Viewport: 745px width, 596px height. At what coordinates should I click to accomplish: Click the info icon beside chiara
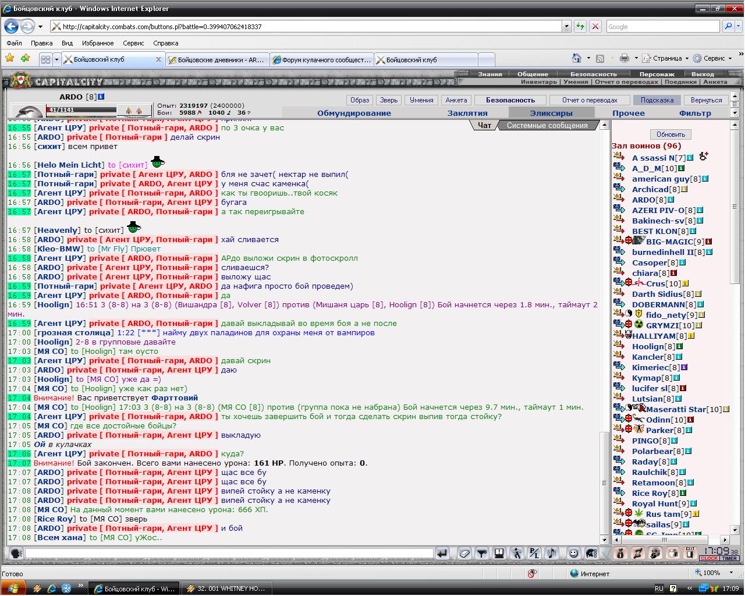(674, 273)
